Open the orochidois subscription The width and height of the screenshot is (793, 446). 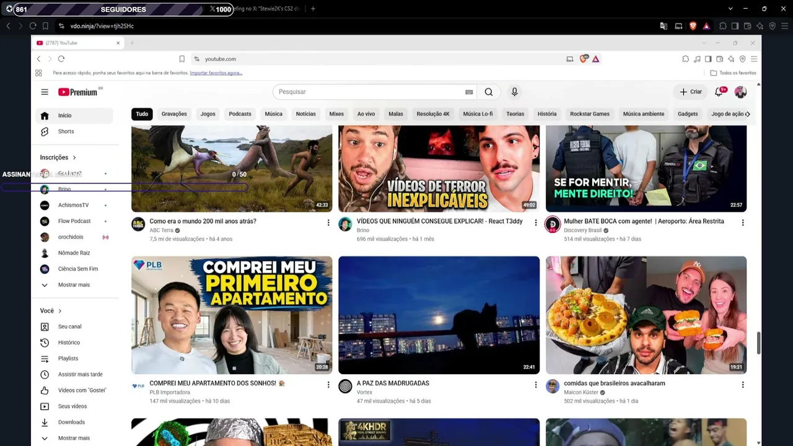click(x=74, y=237)
